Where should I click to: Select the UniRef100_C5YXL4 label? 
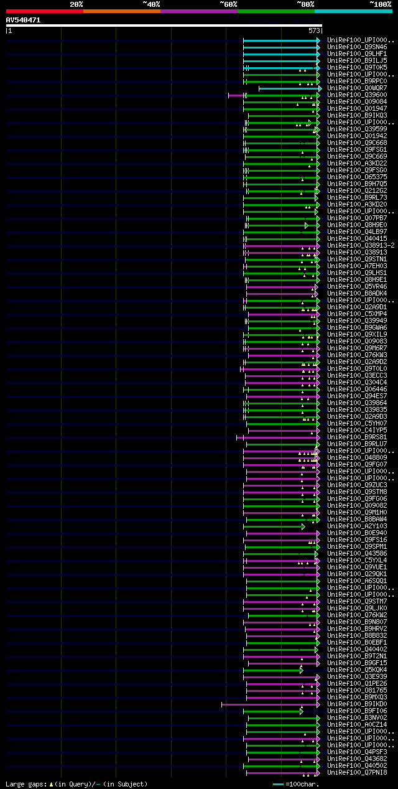click(357, 560)
